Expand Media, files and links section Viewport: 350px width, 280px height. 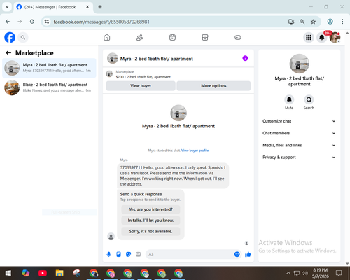pos(299,145)
